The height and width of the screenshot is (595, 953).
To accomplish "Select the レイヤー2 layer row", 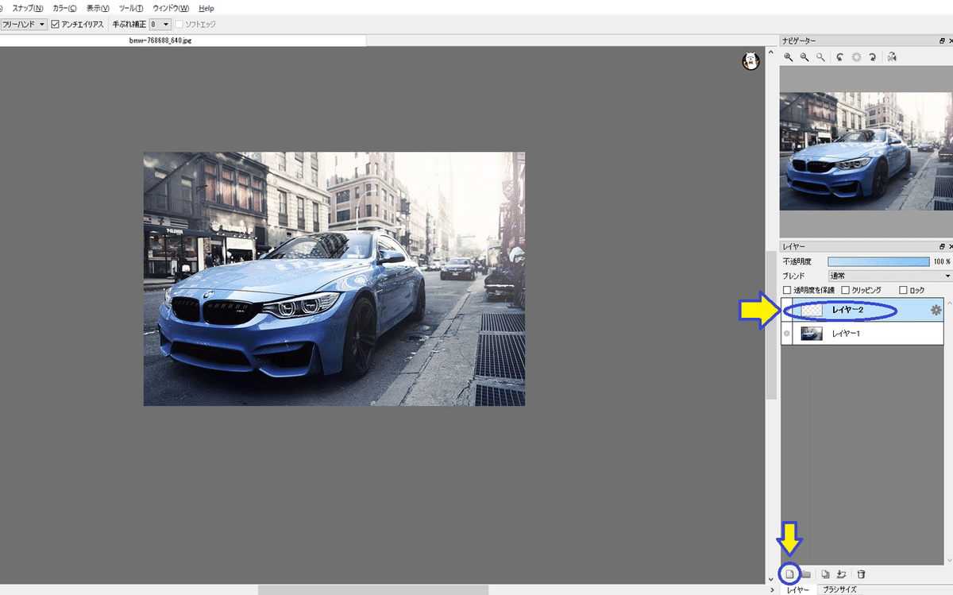I will coord(862,311).
